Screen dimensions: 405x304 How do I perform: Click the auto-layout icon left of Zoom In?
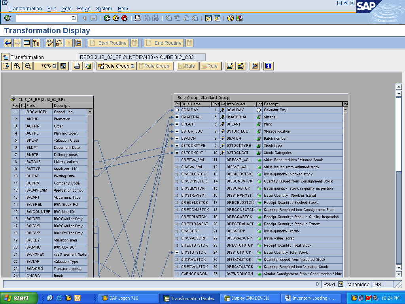(6, 66)
